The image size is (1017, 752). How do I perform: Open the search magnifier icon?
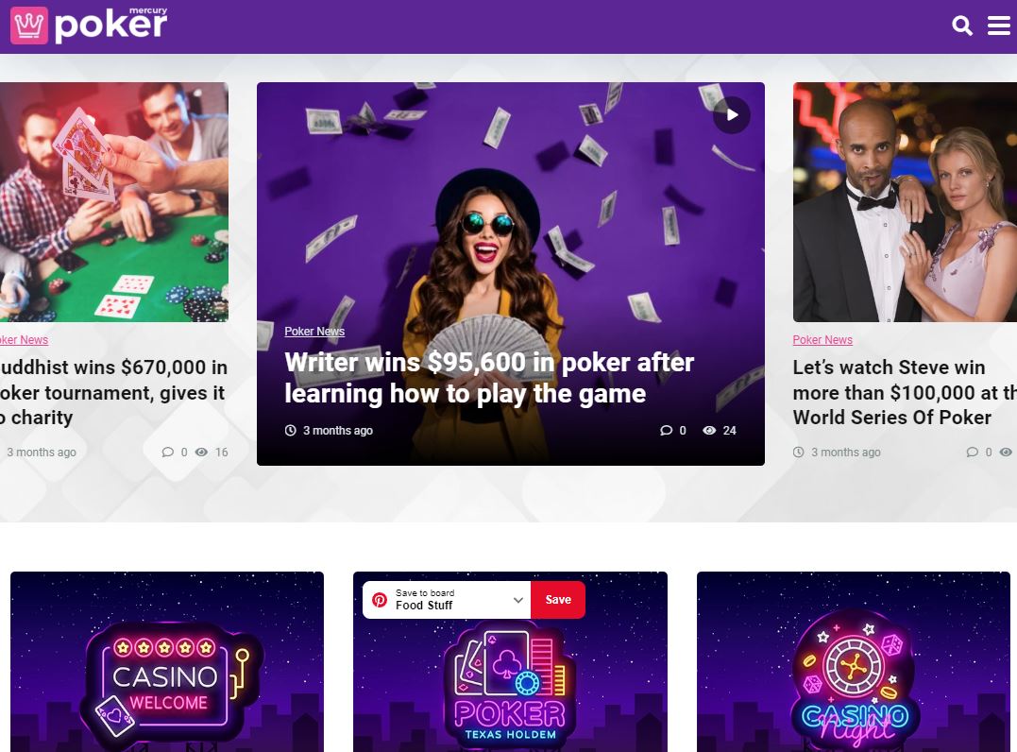[x=962, y=26]
